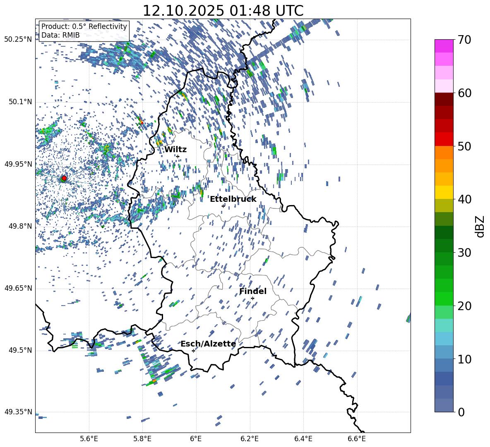
Task: Click the Product 0.5° Reflectivity legend text
Action: point(84,26)
